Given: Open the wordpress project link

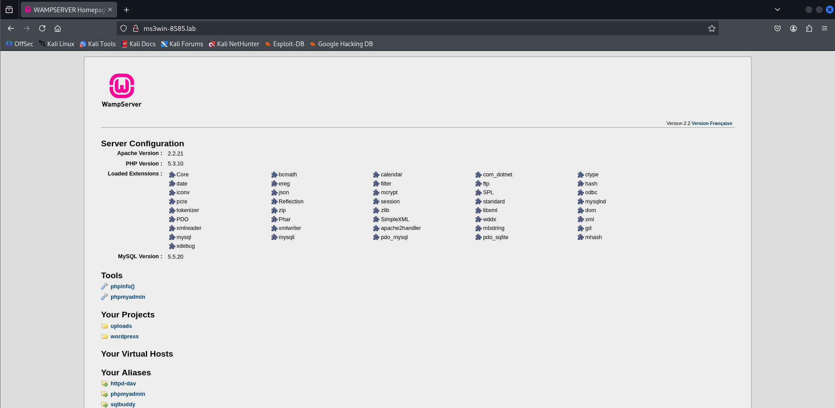Looking at the screenshot, I should coord(124,337).
